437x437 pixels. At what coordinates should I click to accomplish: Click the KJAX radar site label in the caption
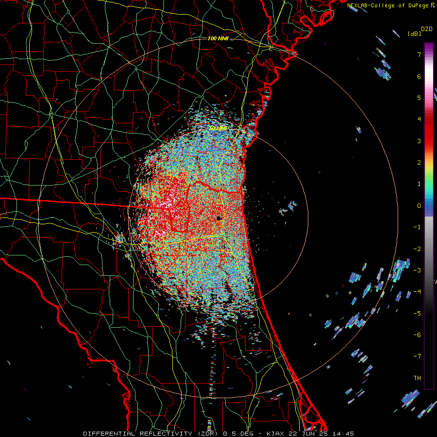(275, 434)
